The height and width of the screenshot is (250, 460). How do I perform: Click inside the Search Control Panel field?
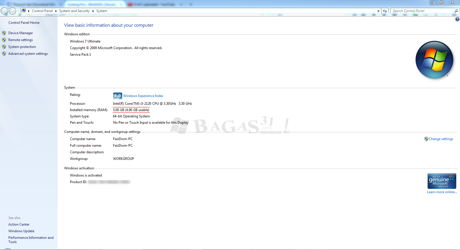[421, 11]
